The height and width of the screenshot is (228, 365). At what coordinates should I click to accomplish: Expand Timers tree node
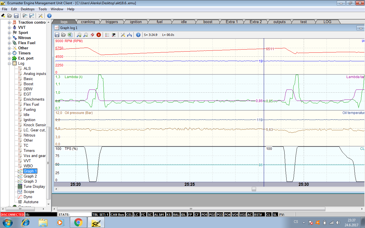pyautogui.click(x=9, y=53)
